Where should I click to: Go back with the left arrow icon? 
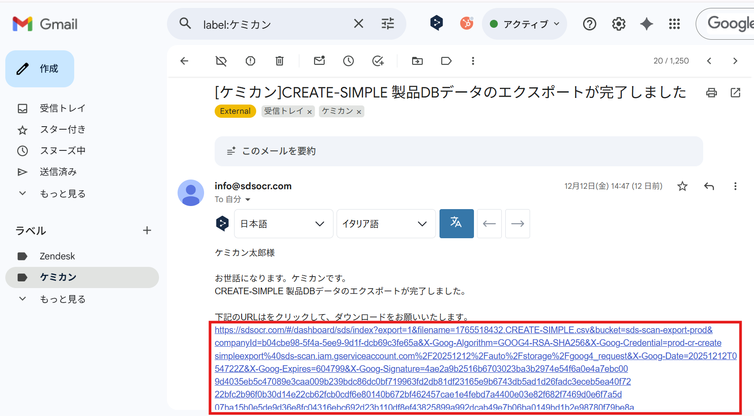click(x=185, y=61)
